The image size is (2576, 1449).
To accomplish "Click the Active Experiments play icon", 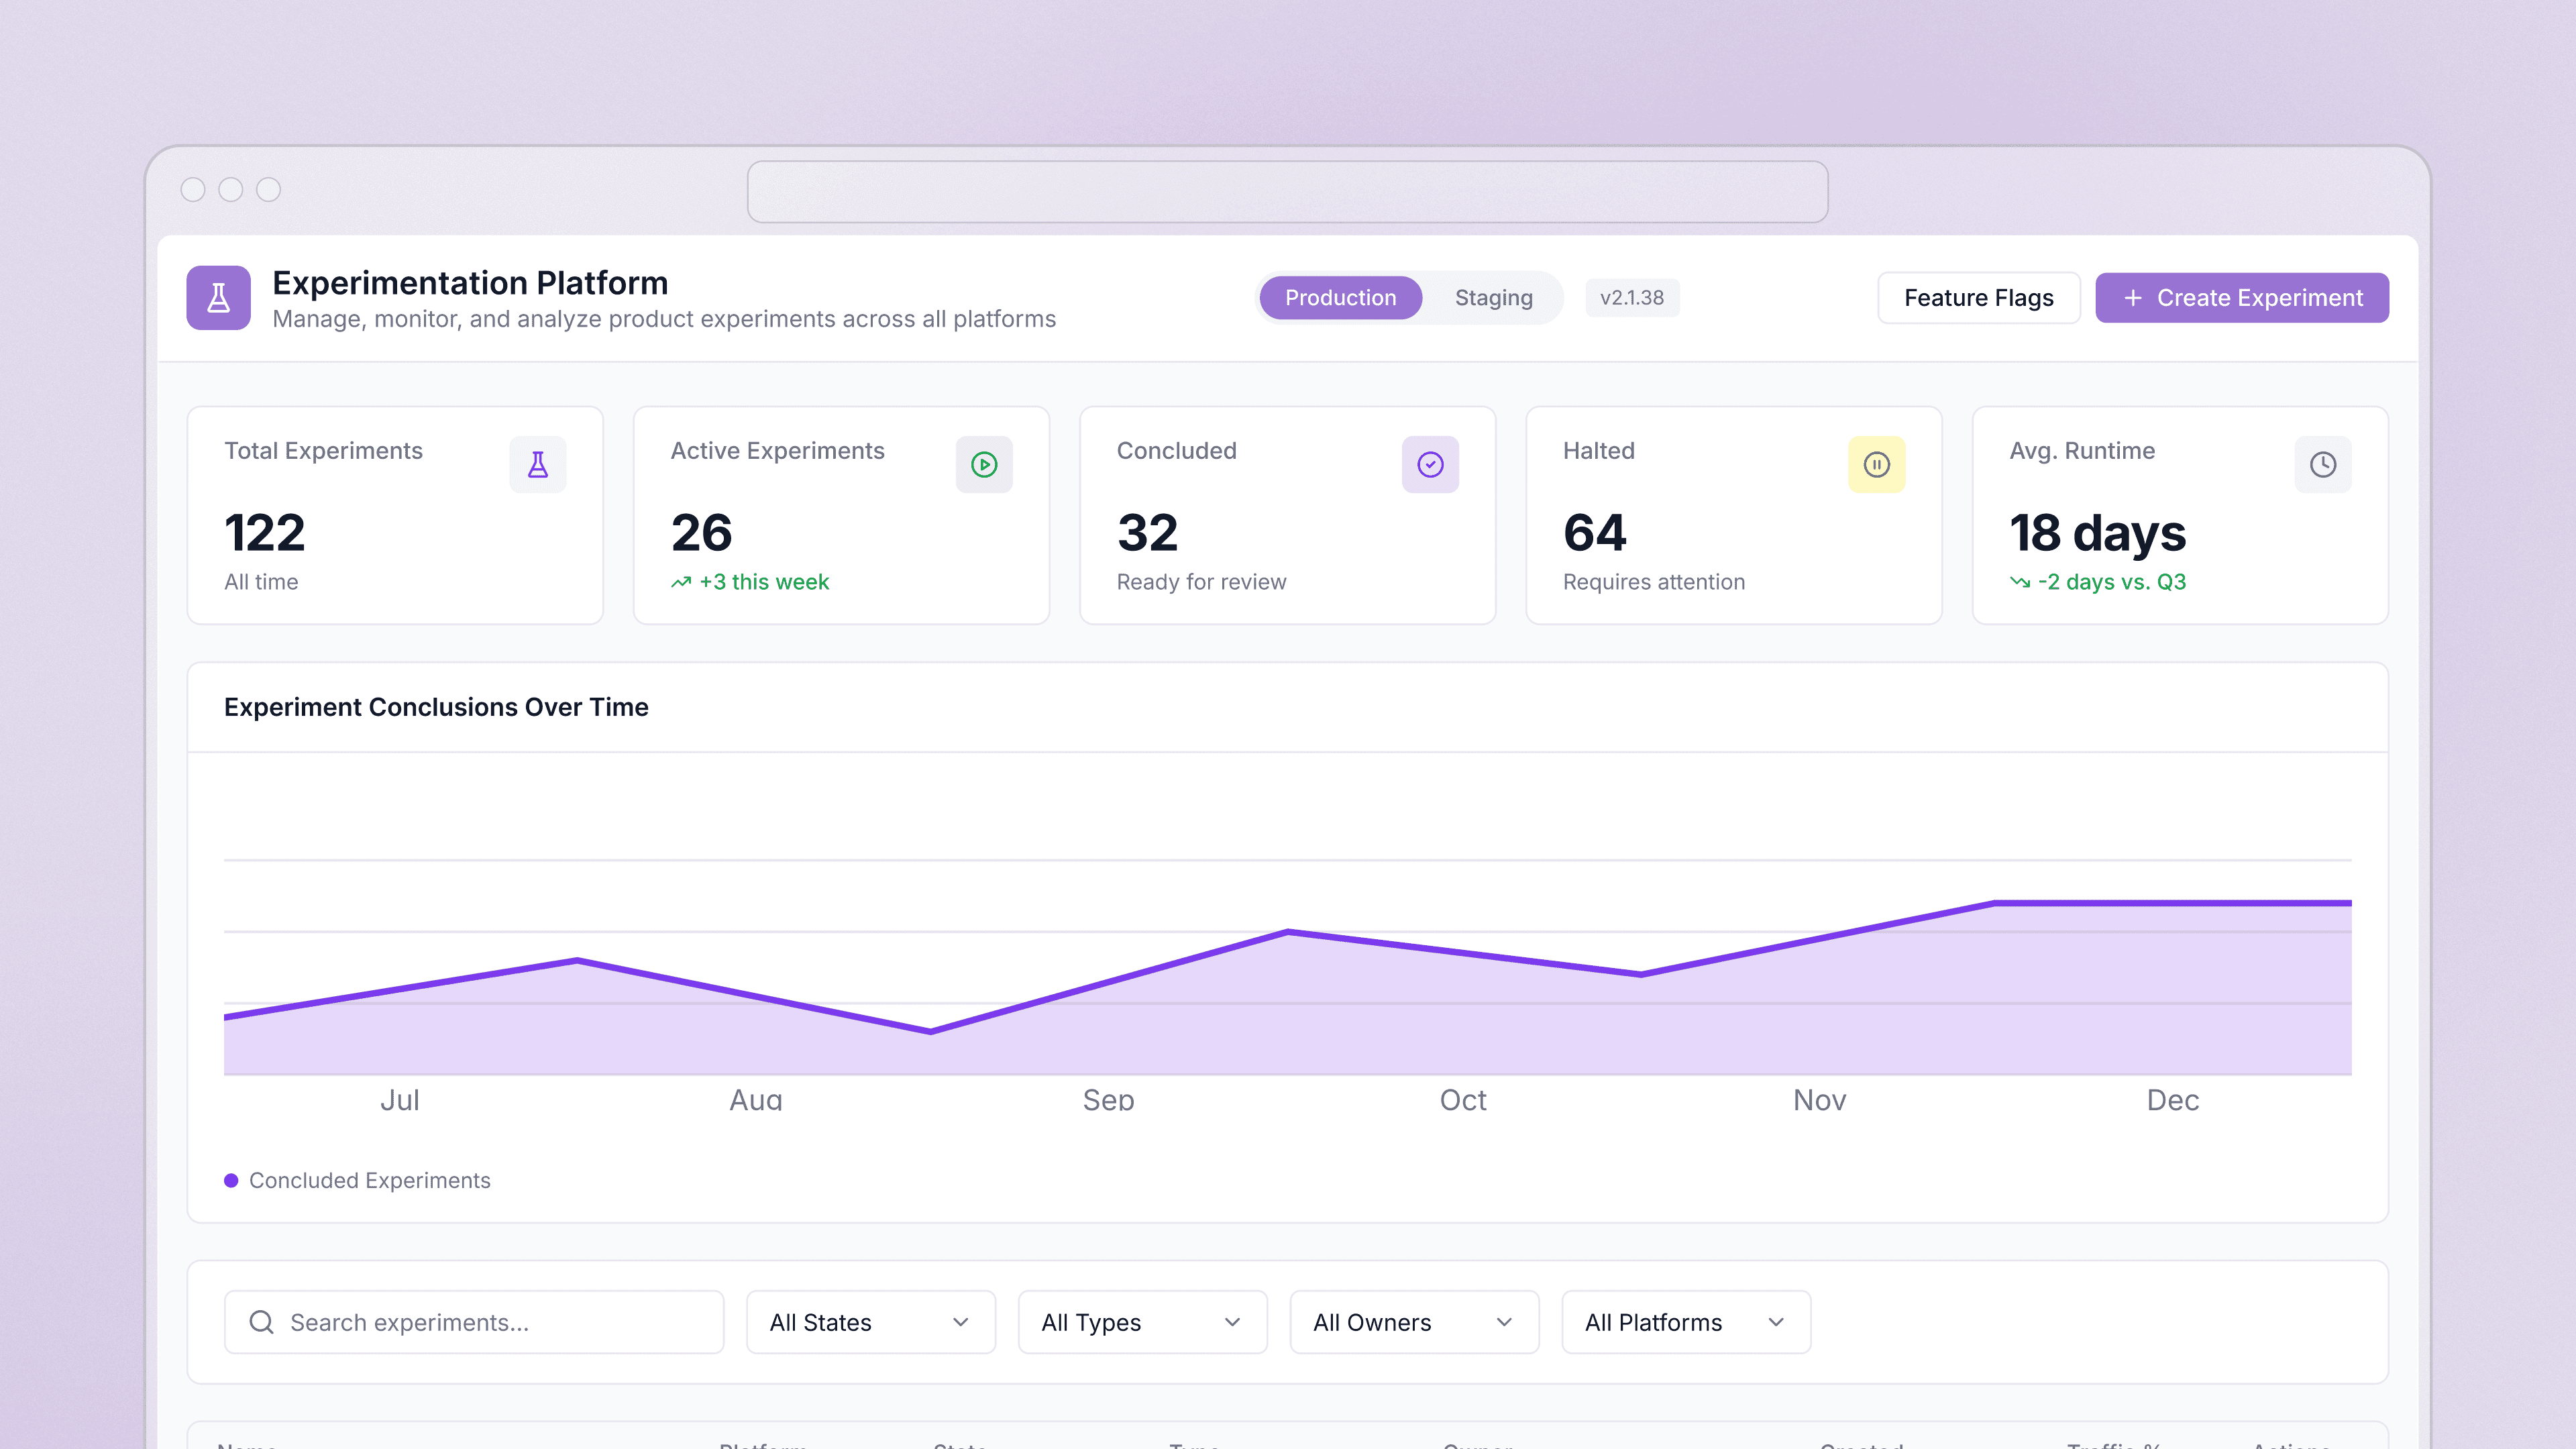I will [x=984, y=464].
